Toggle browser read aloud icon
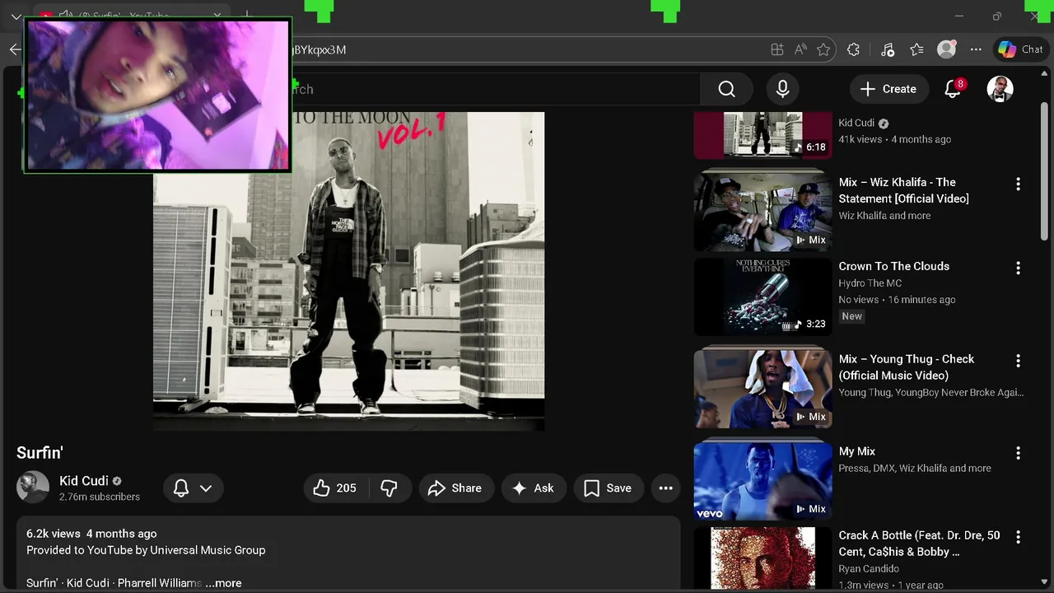Viewport: 1054px width, 593px height. (800, 49)
